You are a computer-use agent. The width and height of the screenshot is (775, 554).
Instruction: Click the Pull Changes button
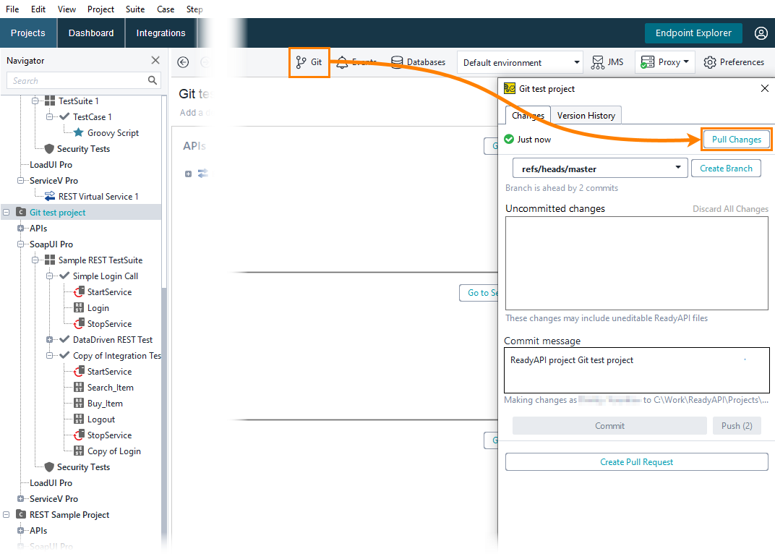click(736, 140)
